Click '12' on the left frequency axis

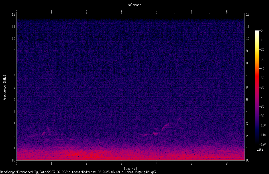13,15
